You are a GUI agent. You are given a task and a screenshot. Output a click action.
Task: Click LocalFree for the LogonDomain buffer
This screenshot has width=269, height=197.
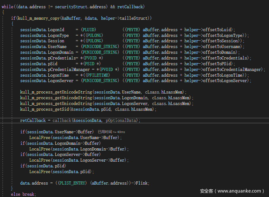[40, 149]
